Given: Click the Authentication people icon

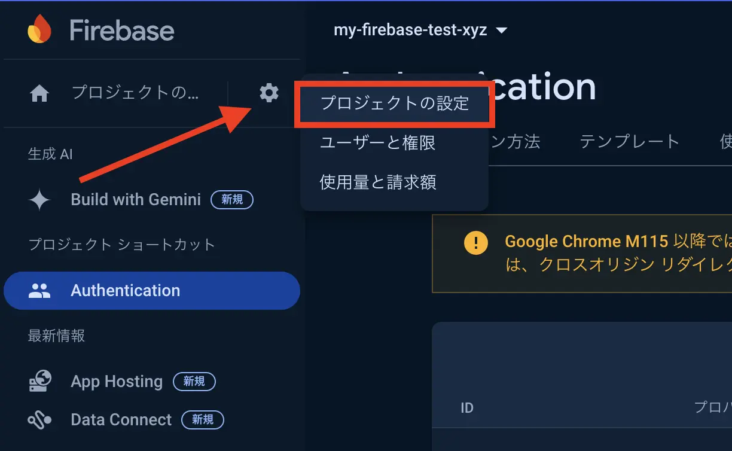Looking at the screenshot, I should 39,291.
